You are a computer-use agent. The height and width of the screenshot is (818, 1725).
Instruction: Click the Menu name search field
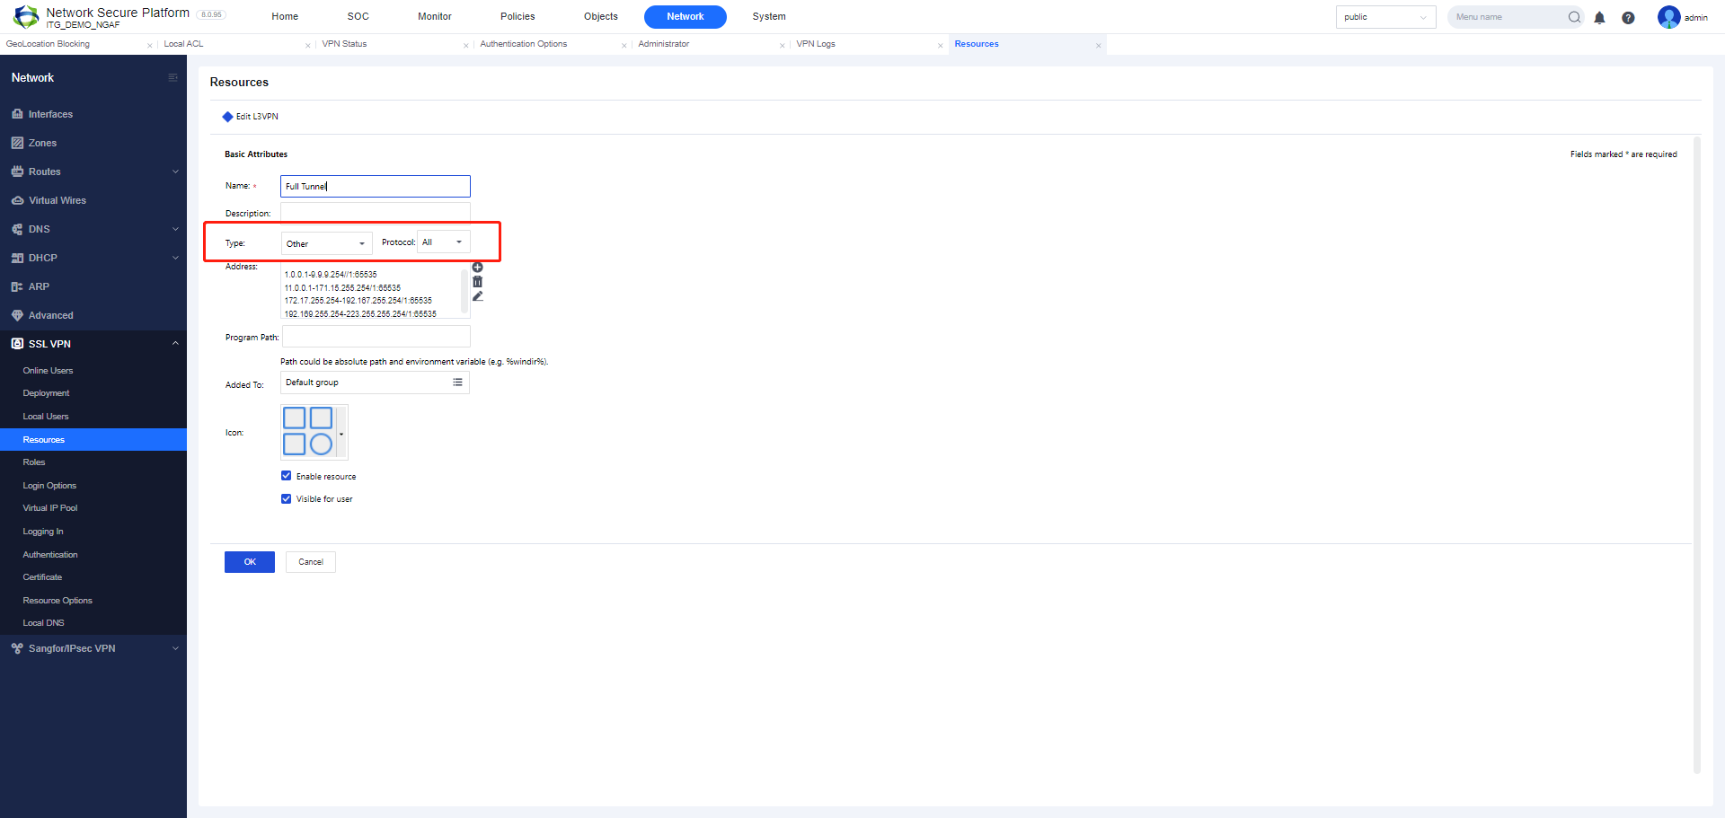1509,17
